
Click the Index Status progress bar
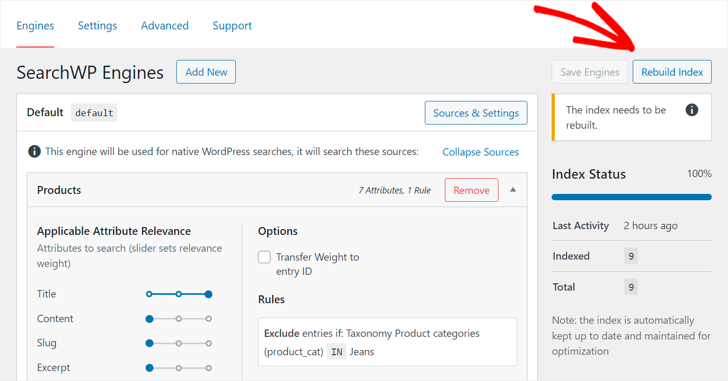pos(632,197)
